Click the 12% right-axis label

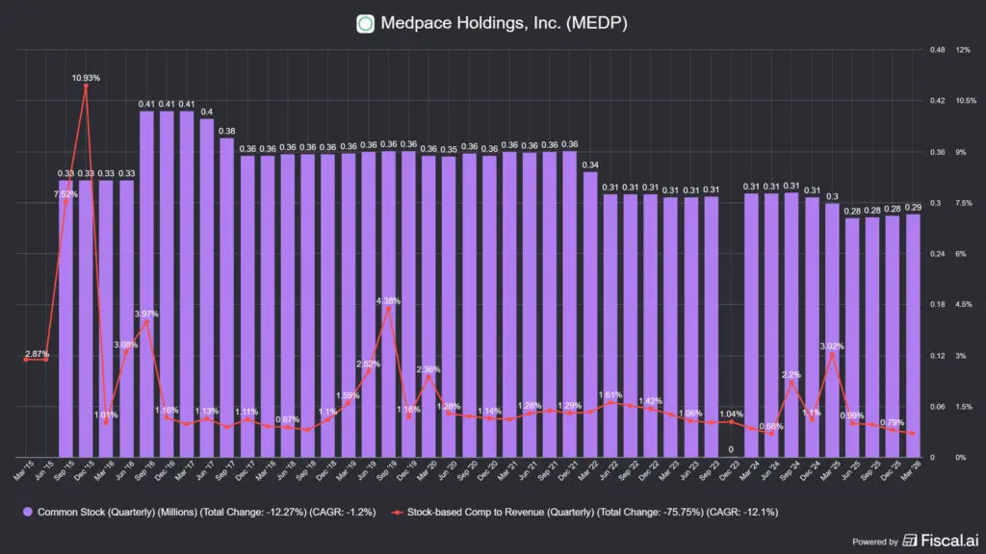coord(963,50)
